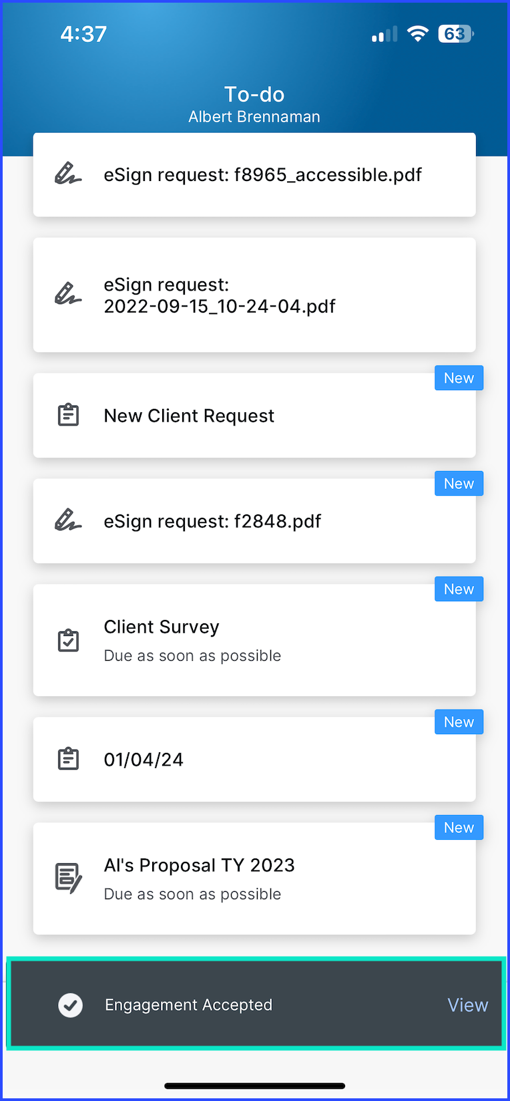
Task: Tap the eSign pen icon for f2848.pdf
Action: coord(68,520)
